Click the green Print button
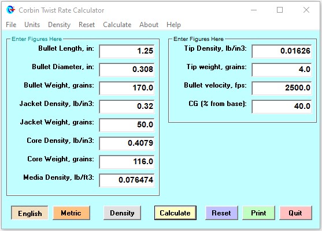322x231 pixels. point(258,213)
